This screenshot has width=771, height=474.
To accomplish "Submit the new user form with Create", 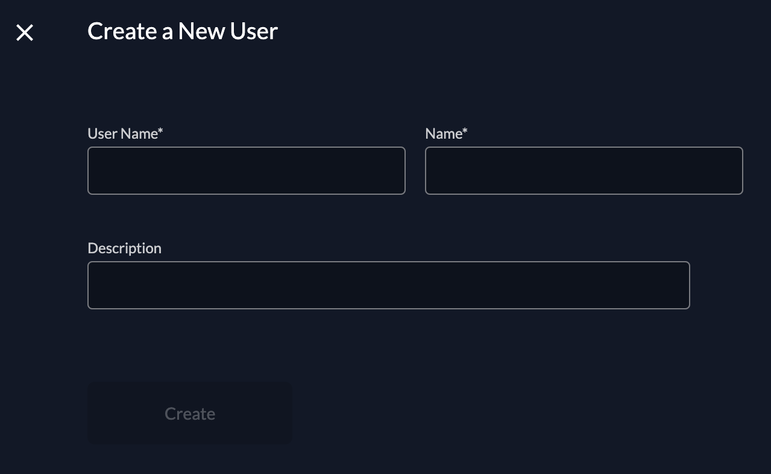I will click(x=190, y=414).
